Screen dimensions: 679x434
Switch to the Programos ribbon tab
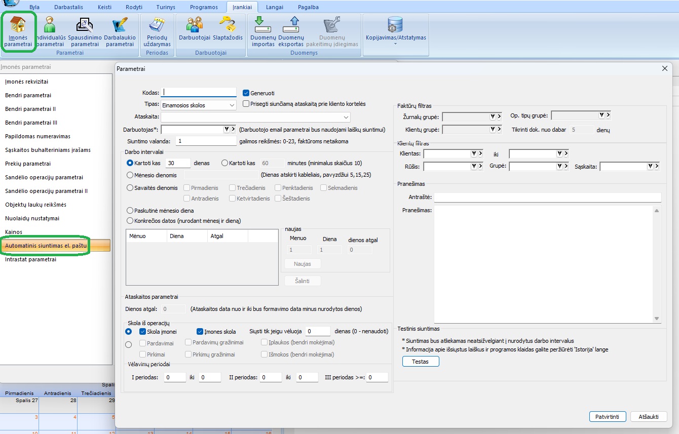(204, 7)
